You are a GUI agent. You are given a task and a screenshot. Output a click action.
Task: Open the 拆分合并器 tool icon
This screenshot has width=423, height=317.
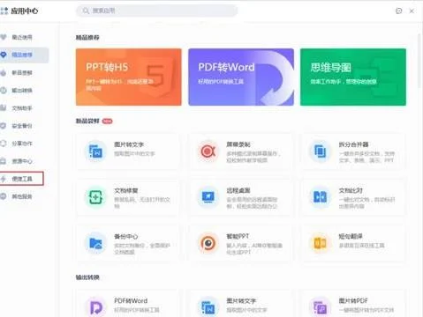(x=320, y=151)
